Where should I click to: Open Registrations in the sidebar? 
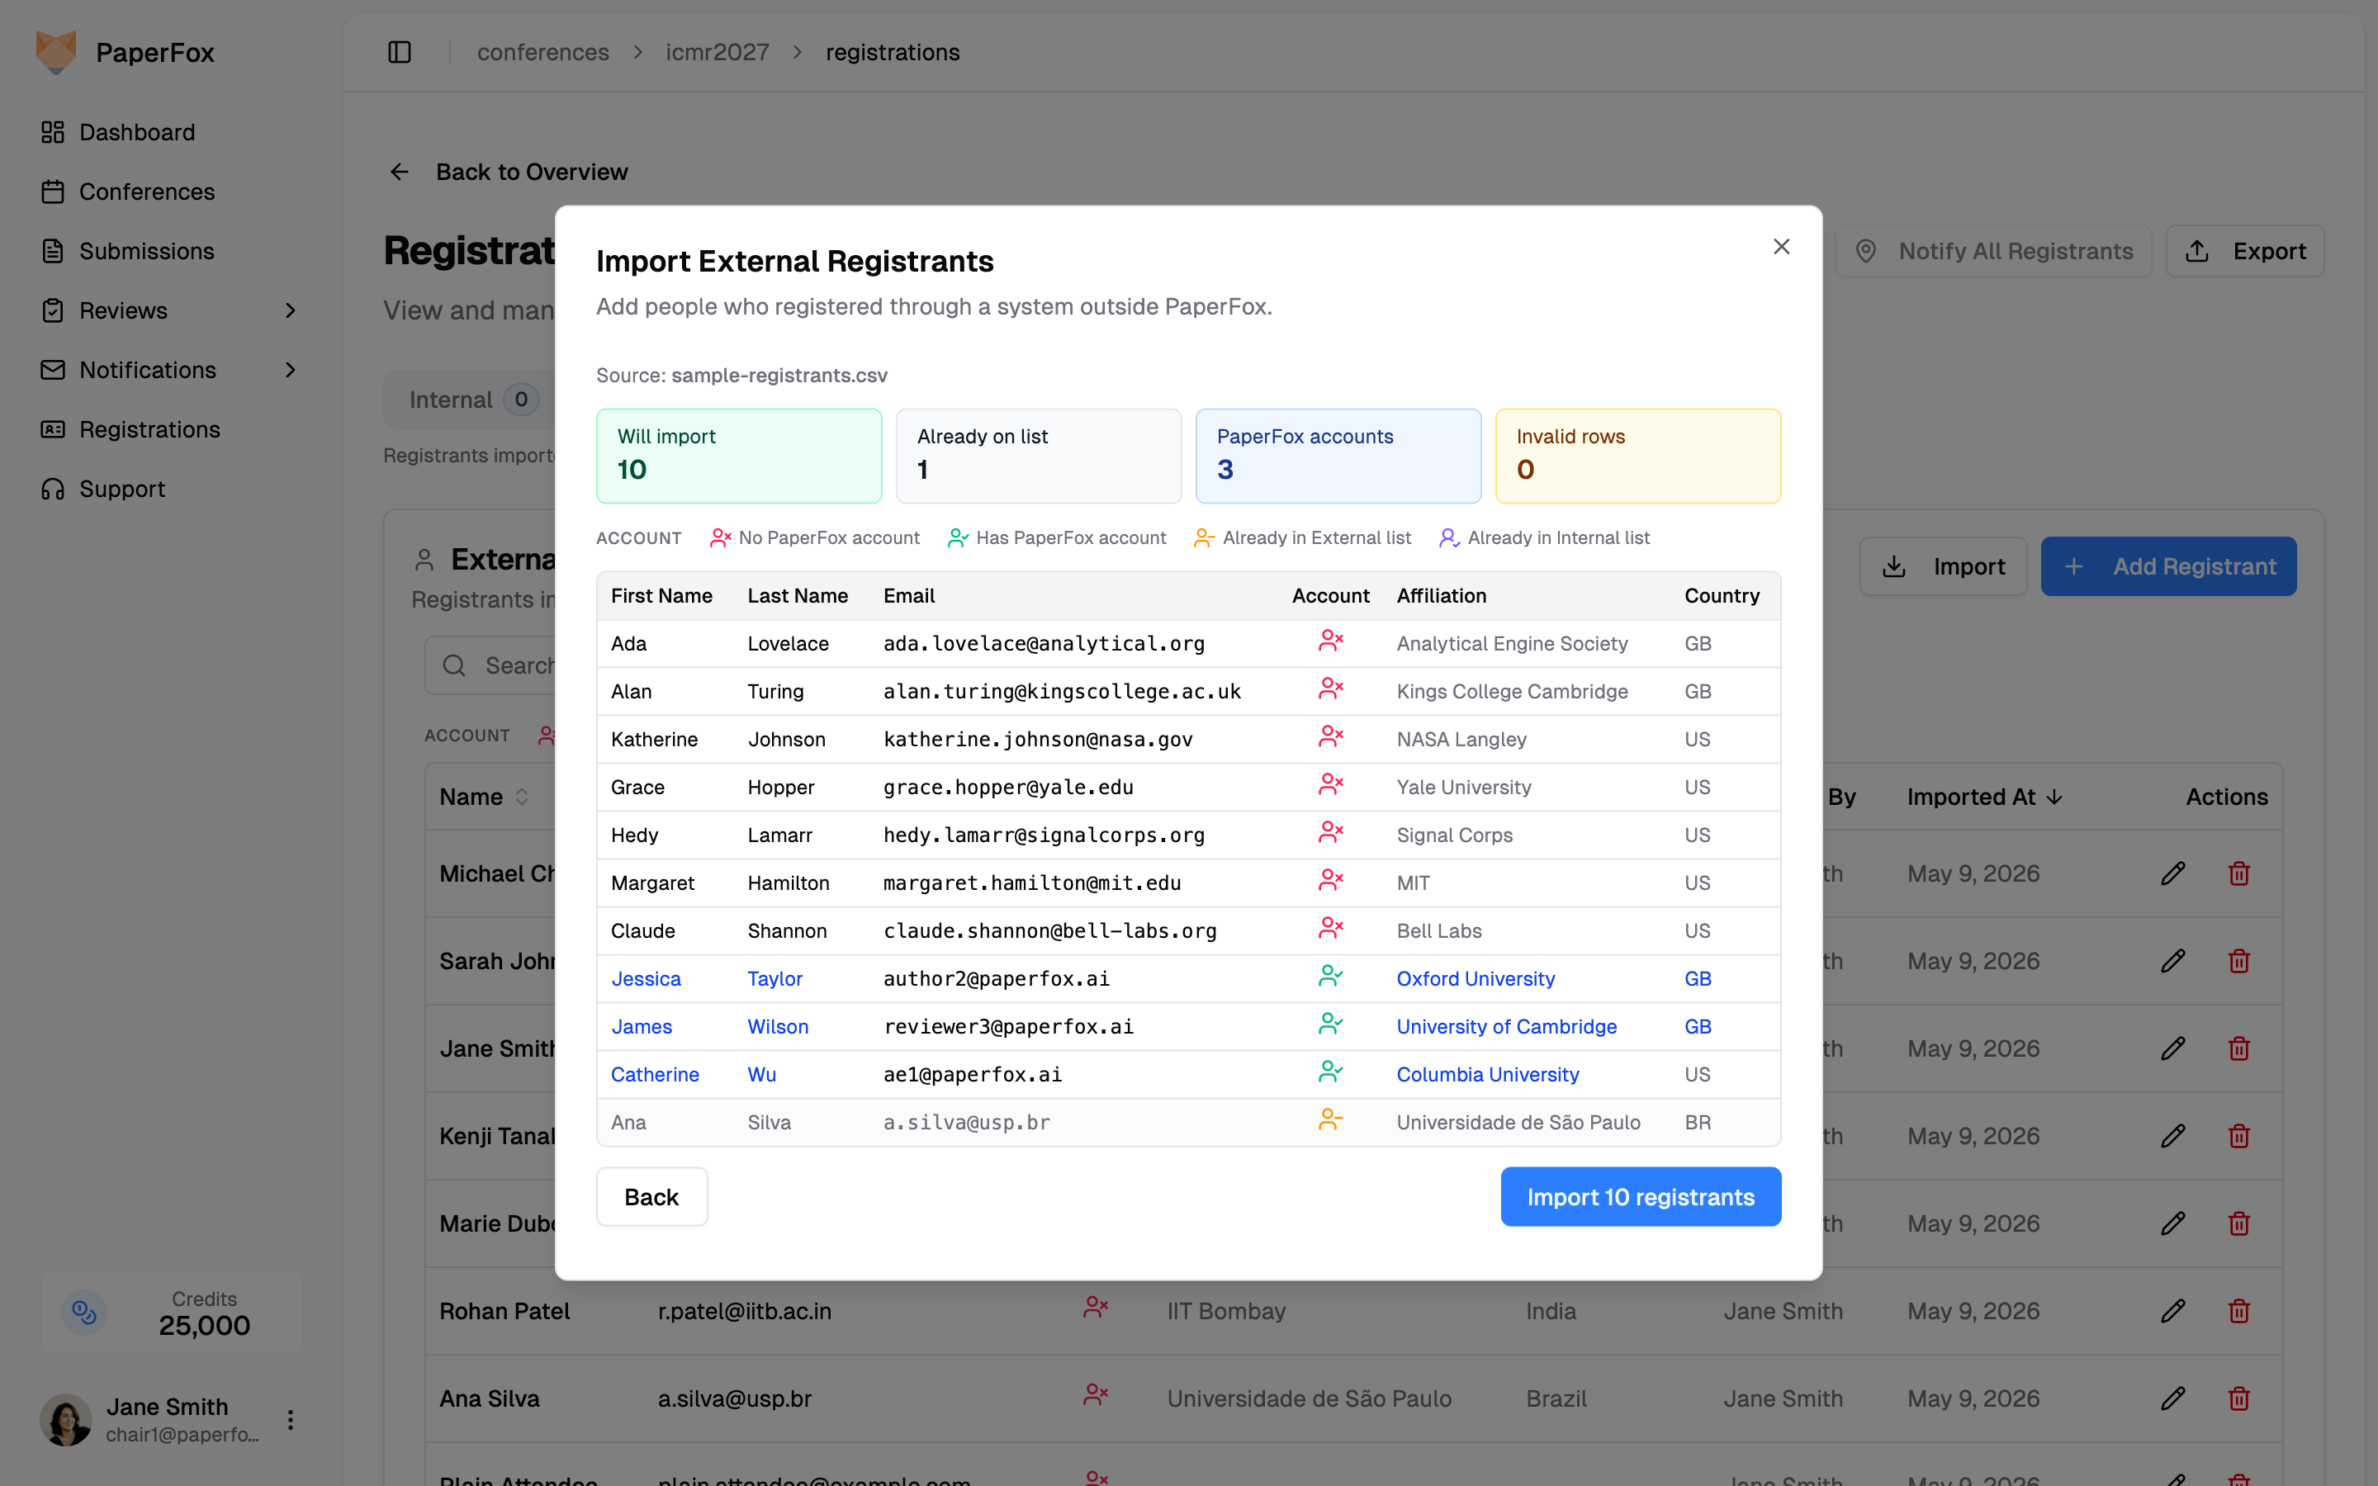[x=149, y=429]
